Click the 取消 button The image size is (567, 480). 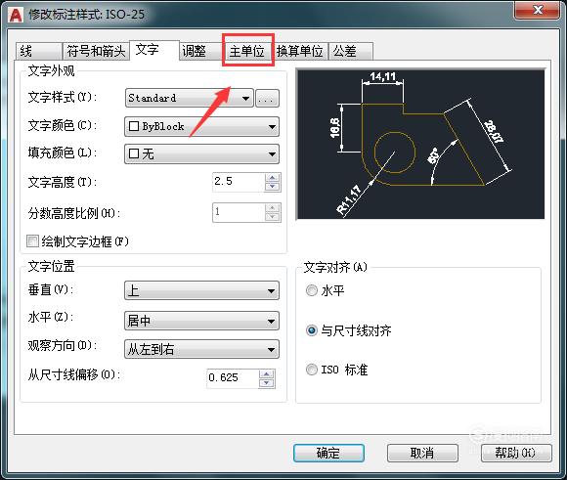(422, 453)
